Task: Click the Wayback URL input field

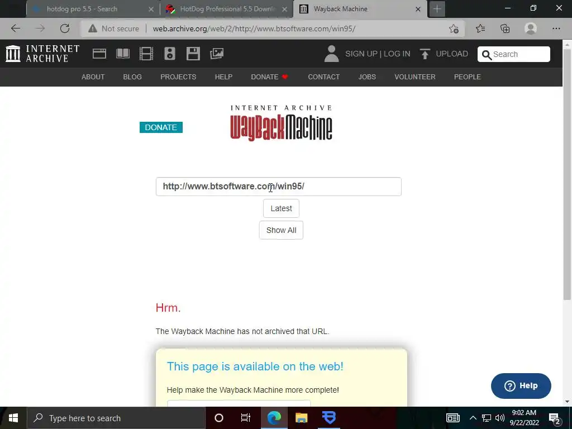Action: (278, 187)
